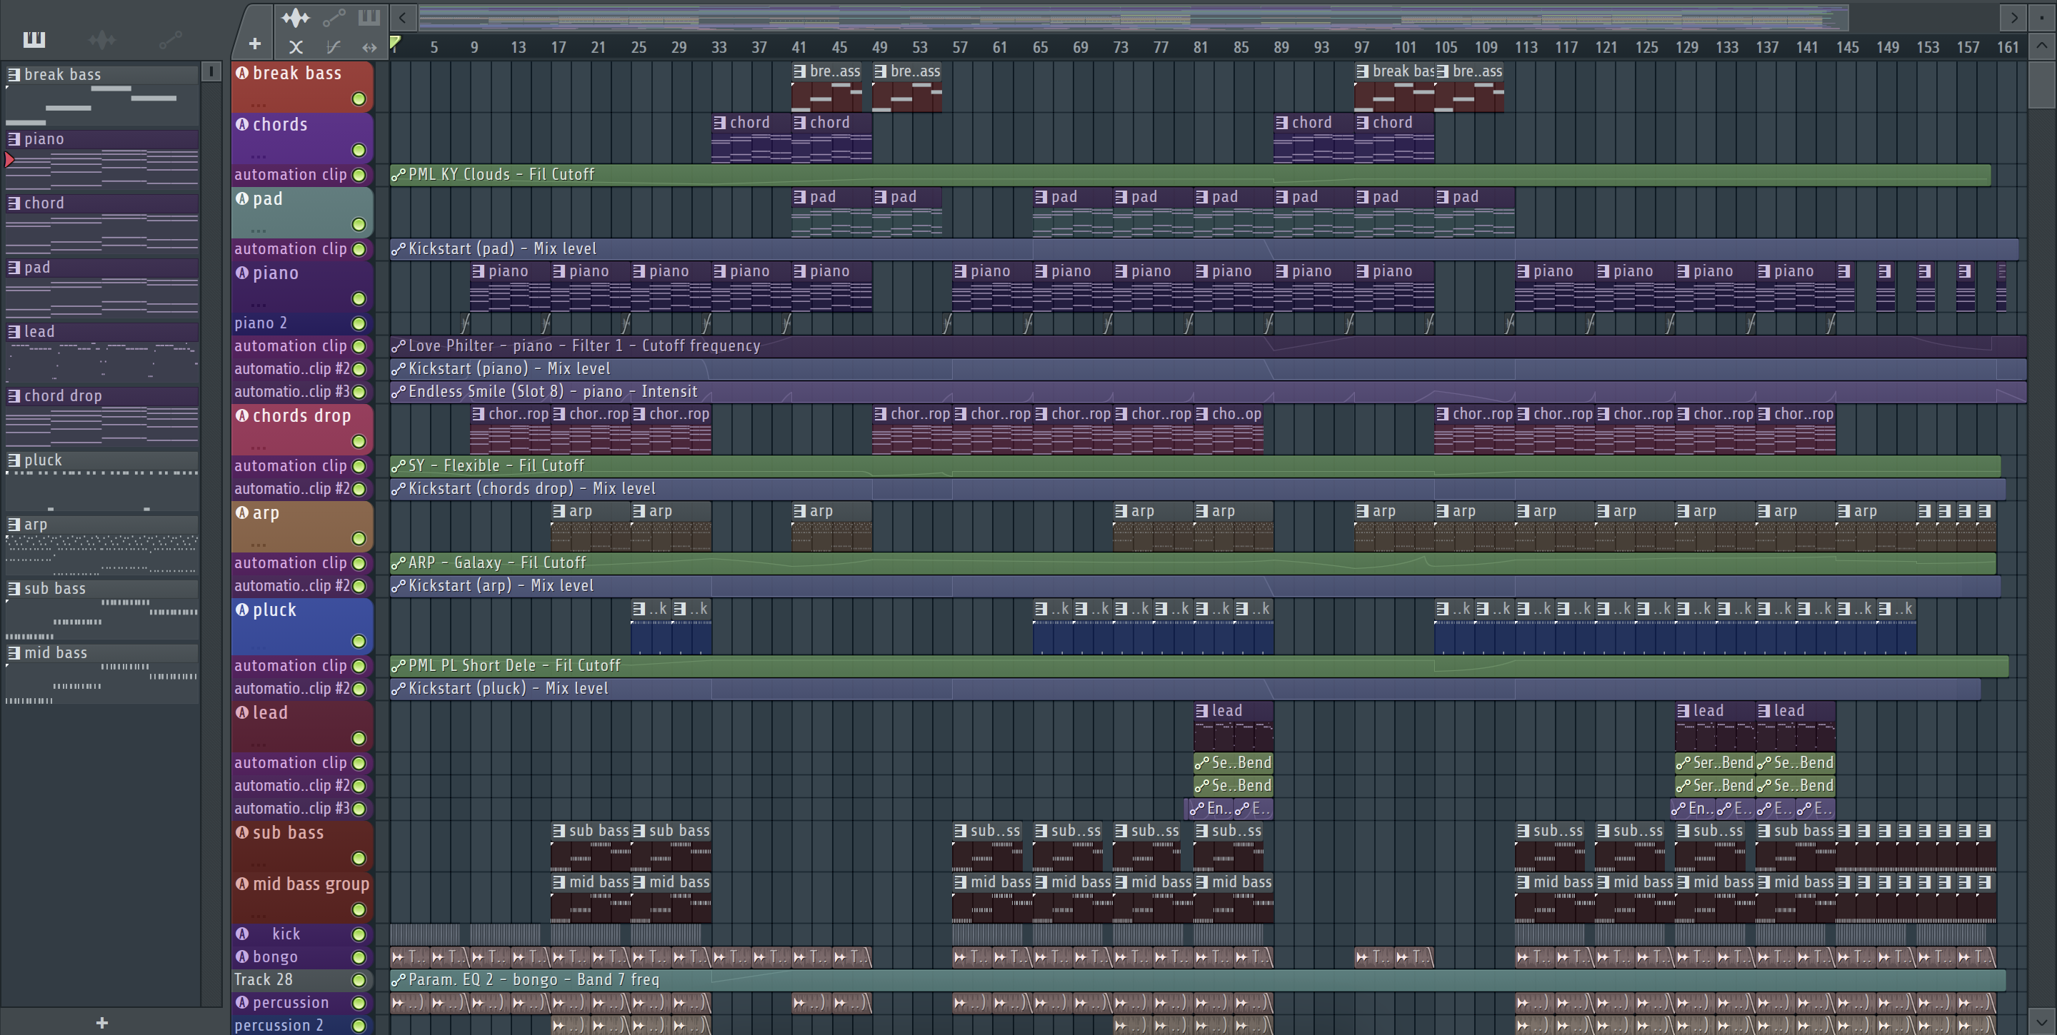
Task: Click vertical scrollbar down arrow
Action: pyautogui.click(x=2041, y=1021)
